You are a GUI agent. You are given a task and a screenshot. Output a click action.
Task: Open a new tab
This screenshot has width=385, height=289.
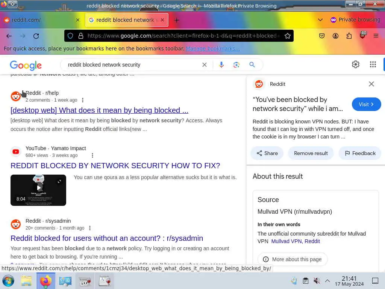[177, 20]
